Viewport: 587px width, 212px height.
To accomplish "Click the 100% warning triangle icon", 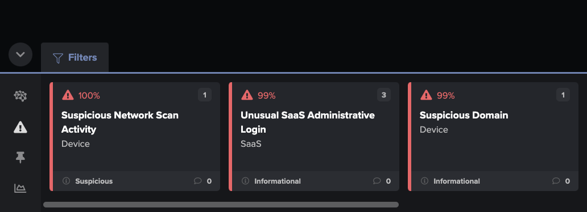I will (68, 95).
